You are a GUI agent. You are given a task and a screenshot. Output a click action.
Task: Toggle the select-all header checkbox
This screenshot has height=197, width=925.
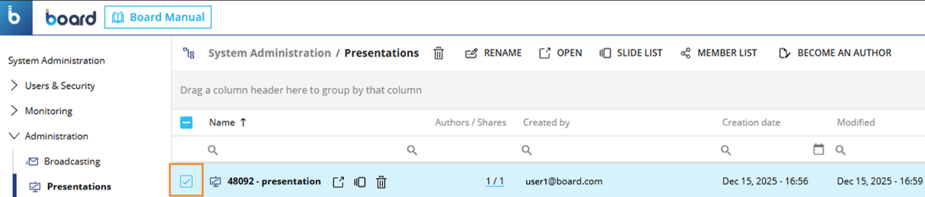[186, 122]
